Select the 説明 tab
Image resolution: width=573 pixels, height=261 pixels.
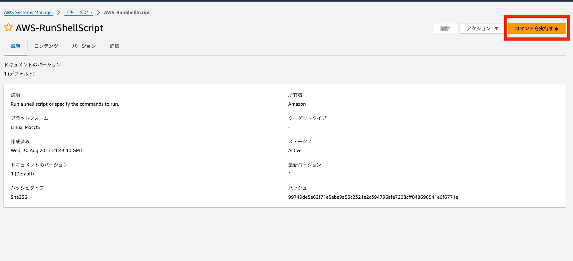[x=15, y=46]
